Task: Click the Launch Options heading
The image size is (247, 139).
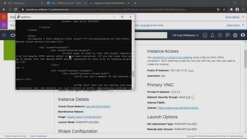Action: coord(162,117)
